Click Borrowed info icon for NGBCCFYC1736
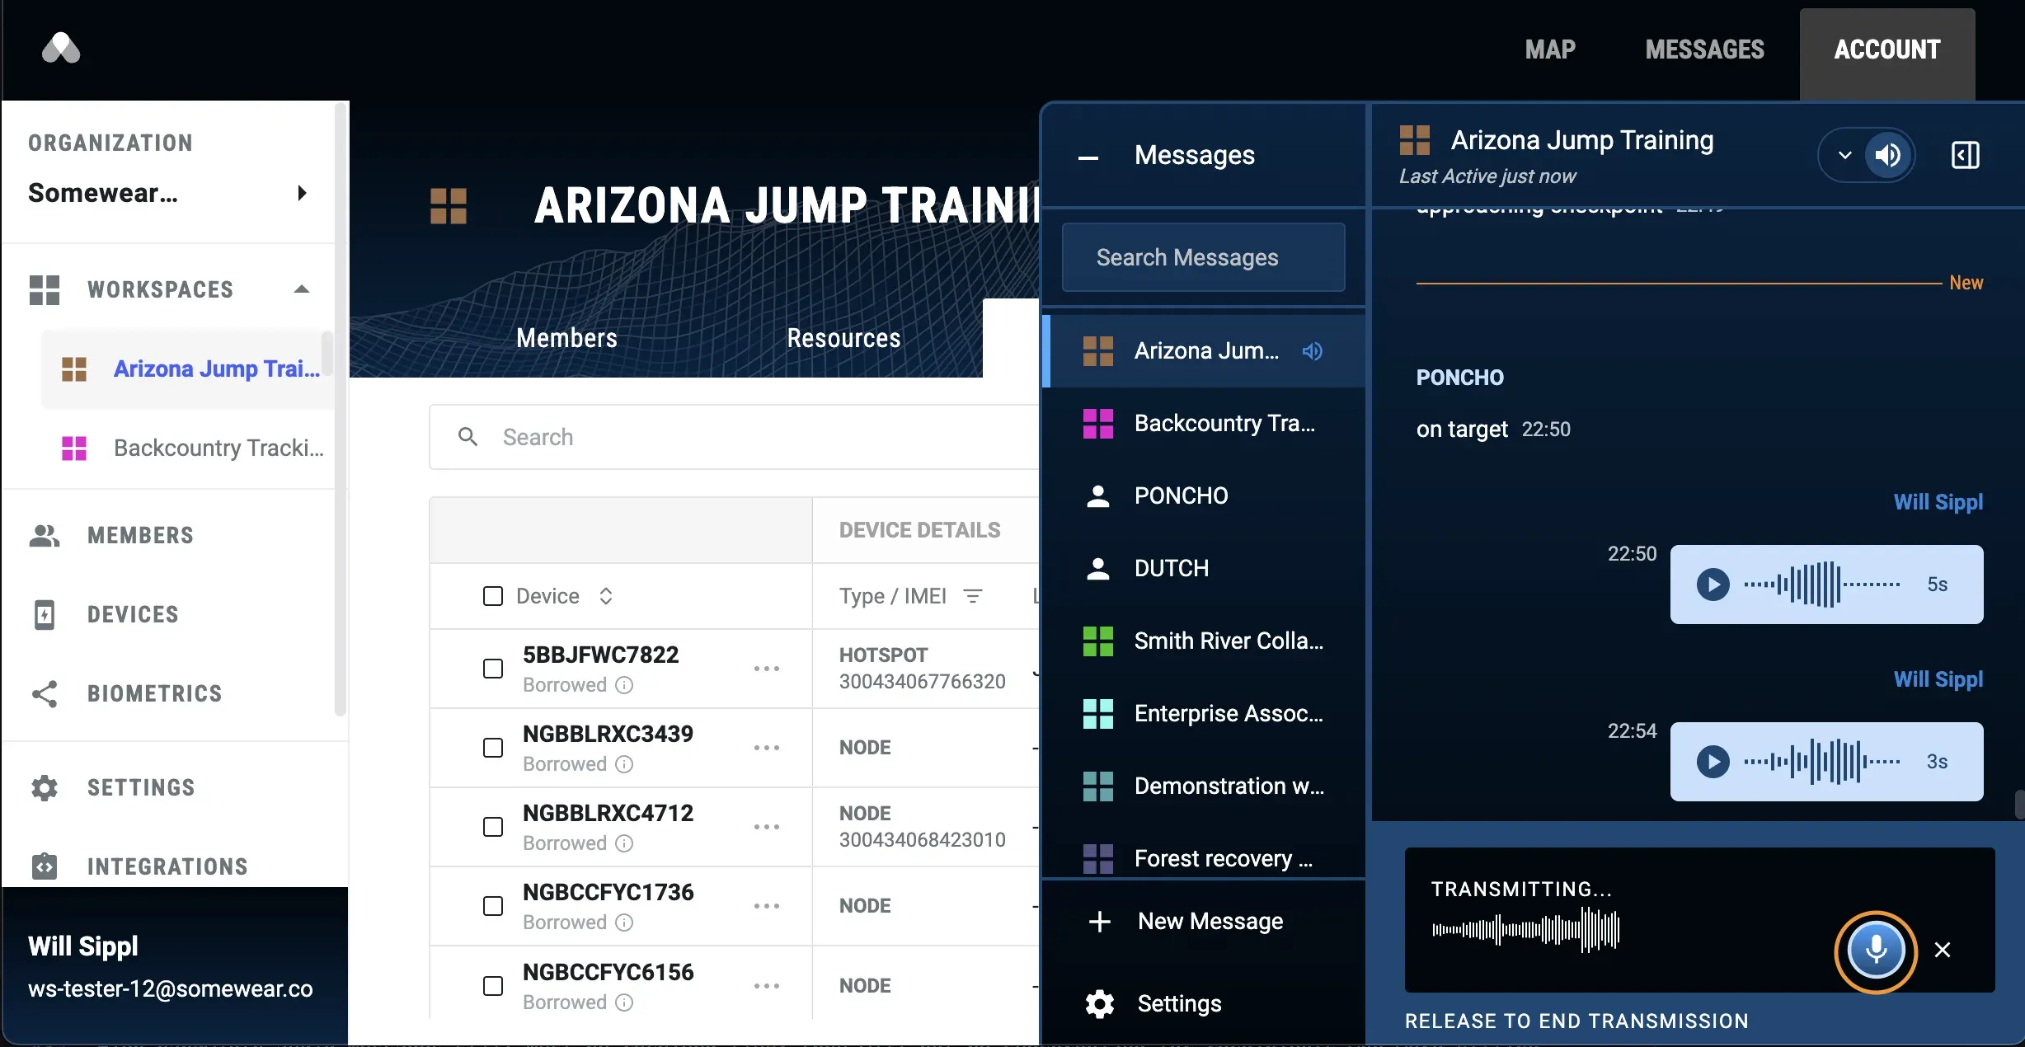Image resolution: width=2025 pixels, height=1047 pixels. pyautogui.click(x=625, y=923)
